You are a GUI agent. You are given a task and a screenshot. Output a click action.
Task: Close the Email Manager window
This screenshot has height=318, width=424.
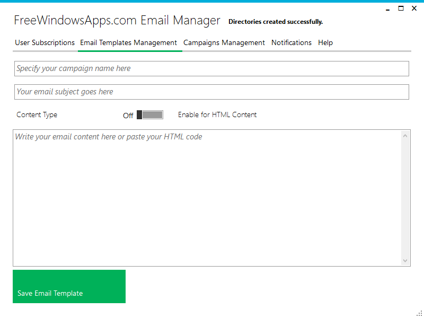414,8
